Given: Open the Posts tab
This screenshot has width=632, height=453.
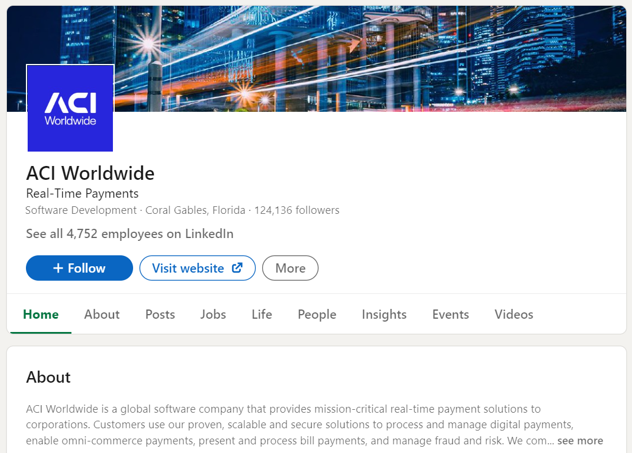Looking at the screenshot, I should point(160,314).
